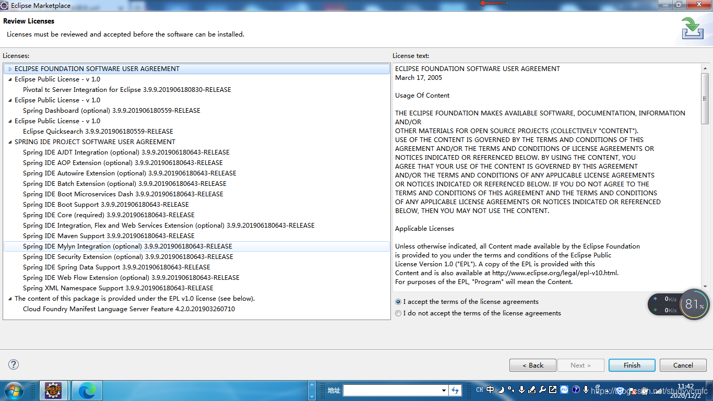The height and width of the screenshot is (401, 713).
Task: Click the wrench settings icon in IME bar
Action: click(x=542, y=390)
